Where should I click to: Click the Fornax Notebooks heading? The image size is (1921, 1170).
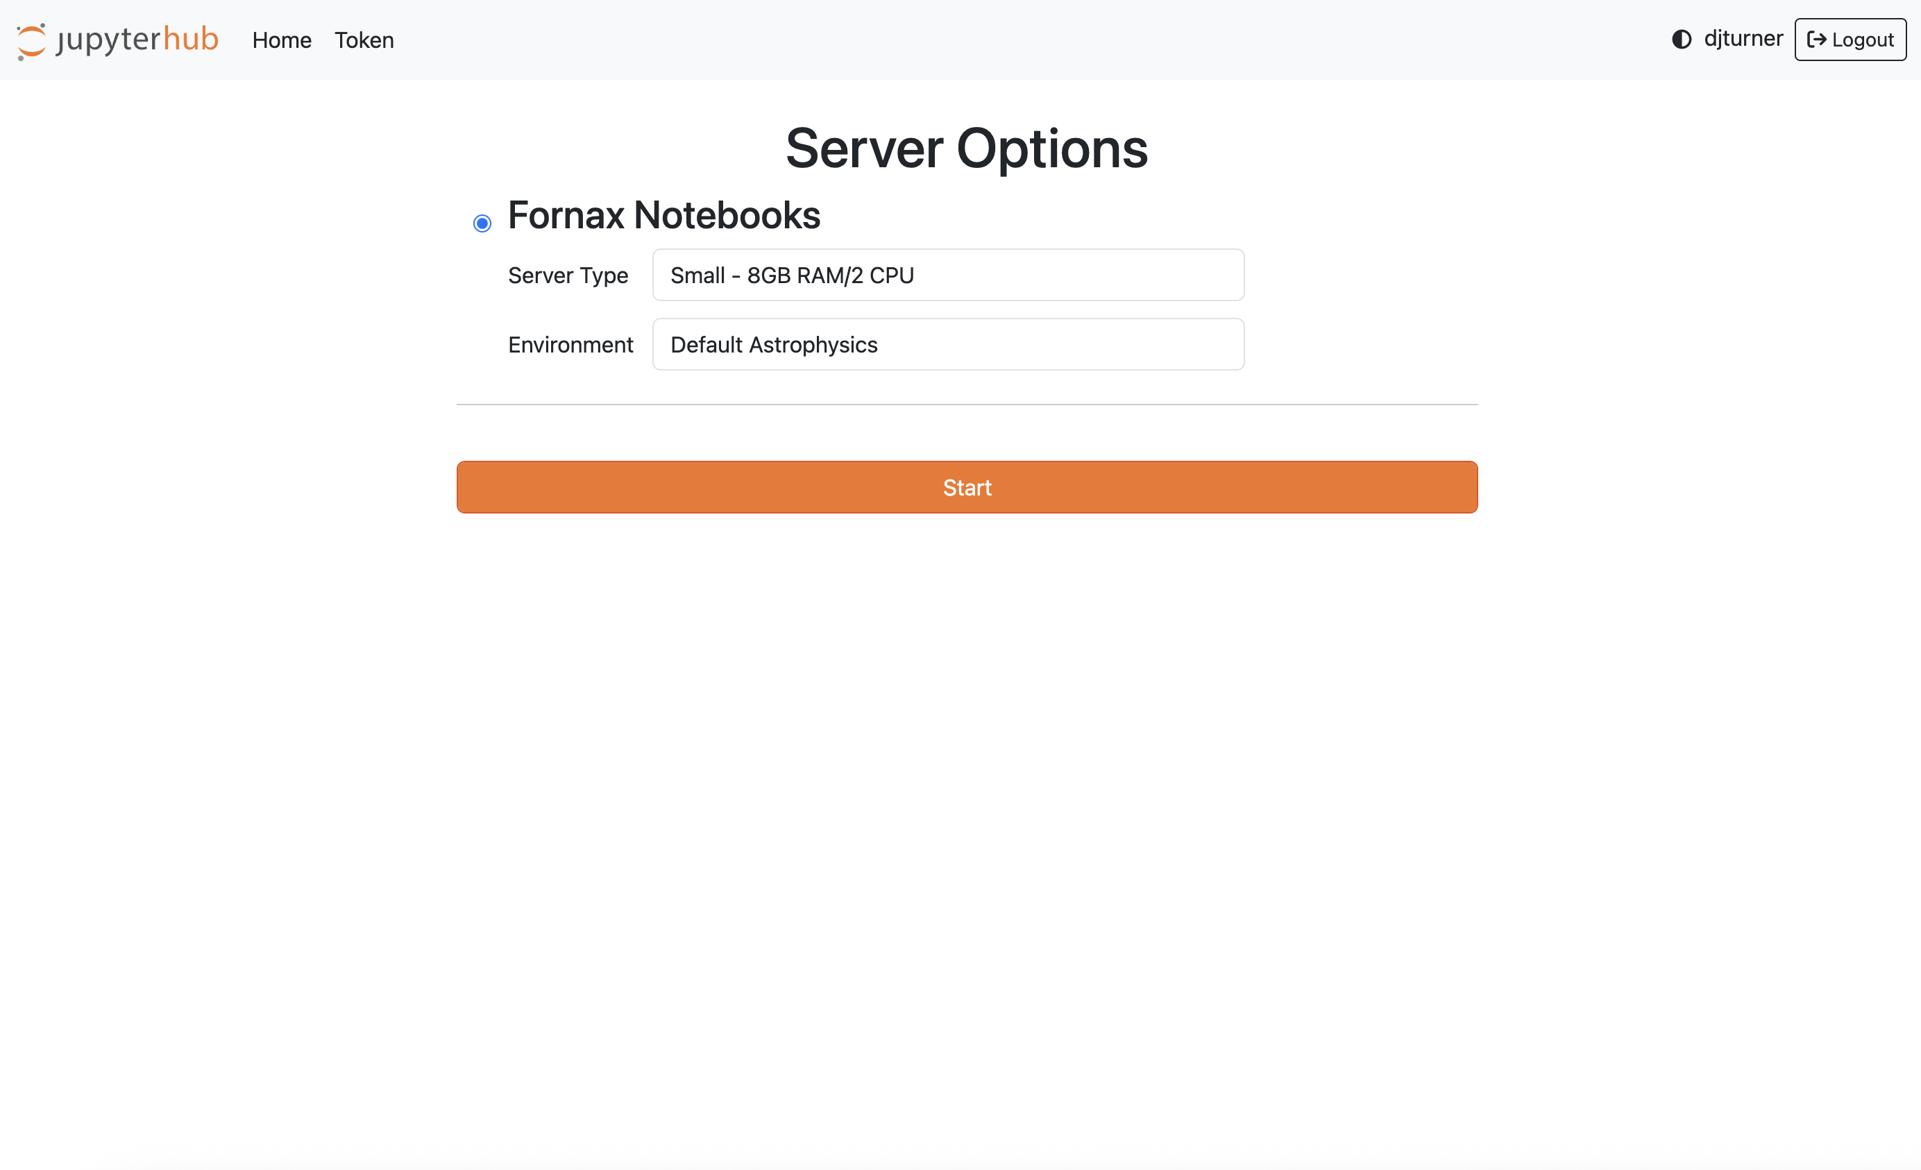(x=663, y=215)
